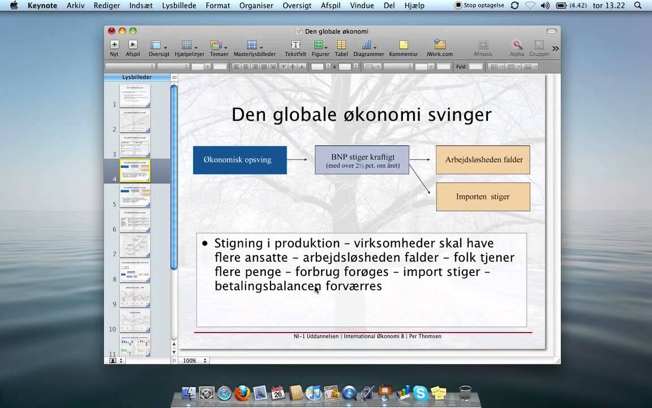Image resolution: width=652 pixels, height=408 pixels.
Task: Click the slide title Den globale økonomi svinger
Action: pyautogui.click(x=361, y=115)
